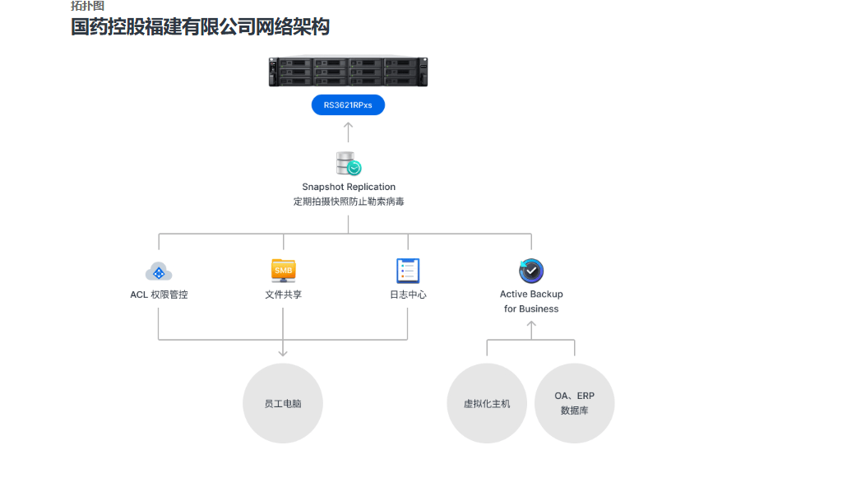
Task: Click the title 国药控股福建有限公司网络架构
Action: click(200, 26)
